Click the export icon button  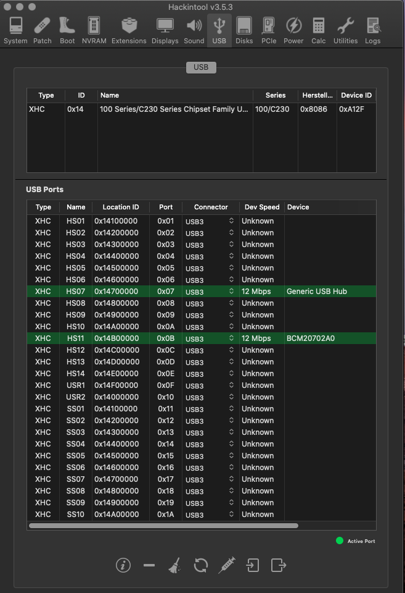279,565
